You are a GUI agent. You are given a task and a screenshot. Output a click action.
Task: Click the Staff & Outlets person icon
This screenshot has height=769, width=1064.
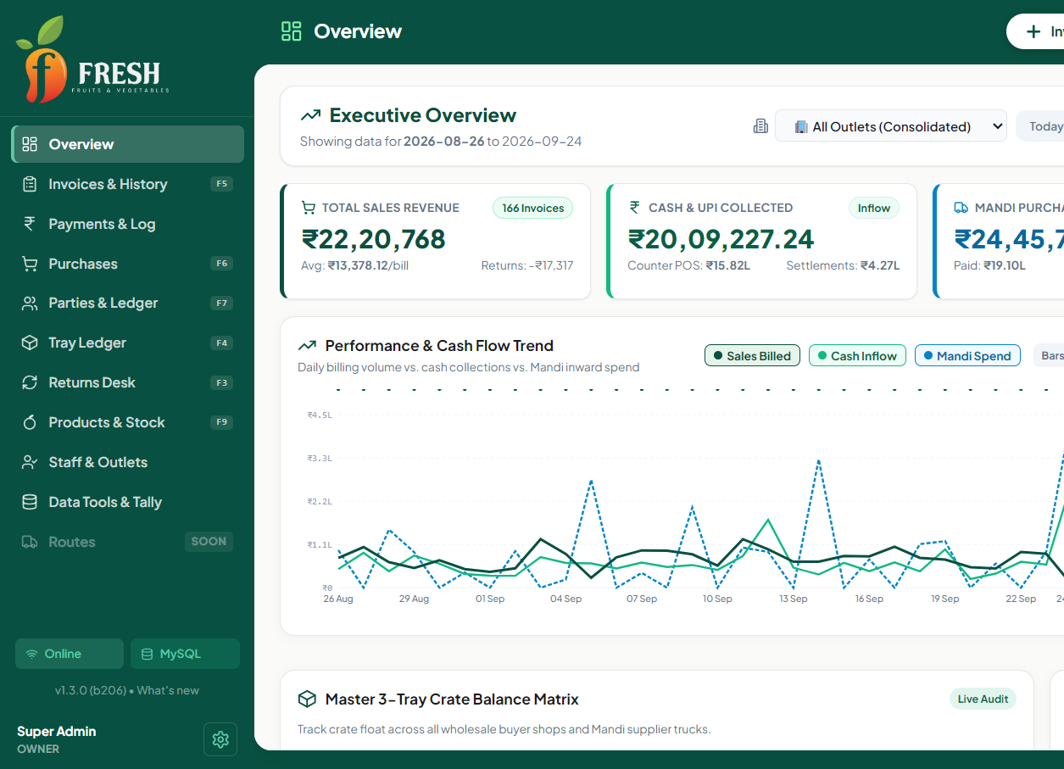30,462
